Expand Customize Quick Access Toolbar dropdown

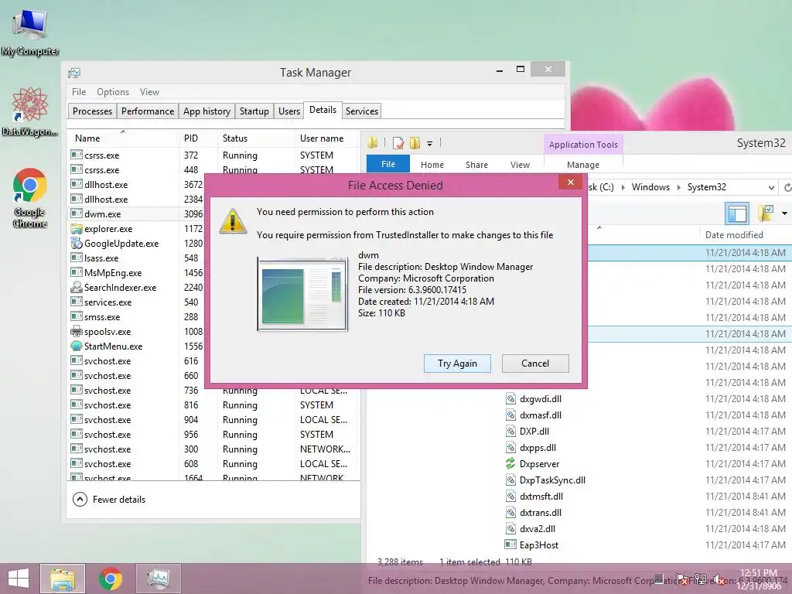tap(430, 144)
